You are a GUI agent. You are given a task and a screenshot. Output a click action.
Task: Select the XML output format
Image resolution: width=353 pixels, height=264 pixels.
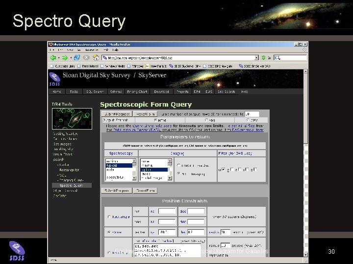(206, 120)
